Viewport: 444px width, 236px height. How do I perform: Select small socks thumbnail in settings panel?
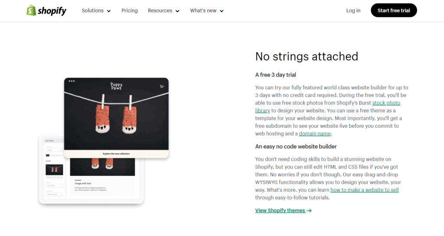(54, 170)
